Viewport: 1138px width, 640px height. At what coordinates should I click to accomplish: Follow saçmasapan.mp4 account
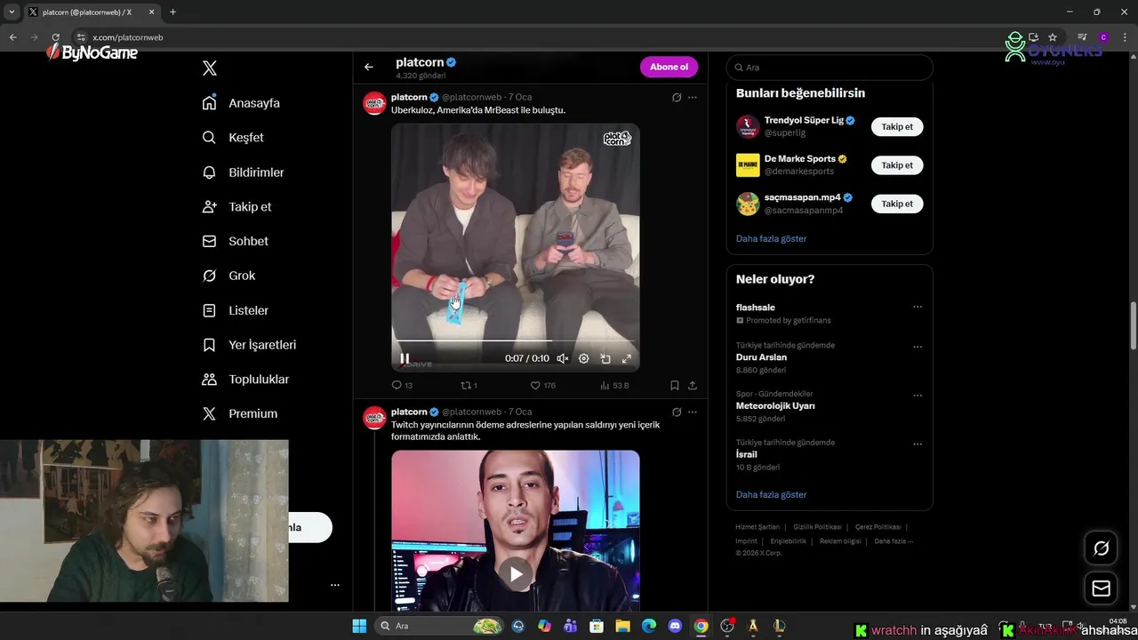(897, 204)
